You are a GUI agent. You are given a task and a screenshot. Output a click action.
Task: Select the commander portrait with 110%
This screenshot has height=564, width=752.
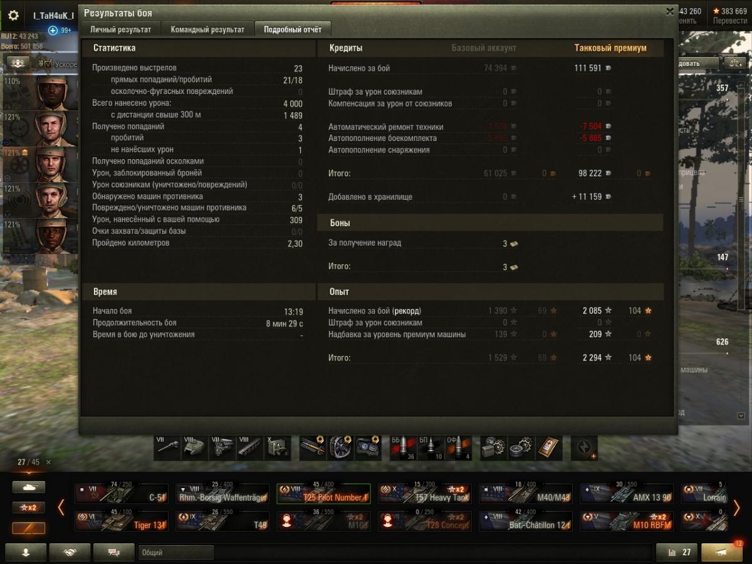point(41,92)
